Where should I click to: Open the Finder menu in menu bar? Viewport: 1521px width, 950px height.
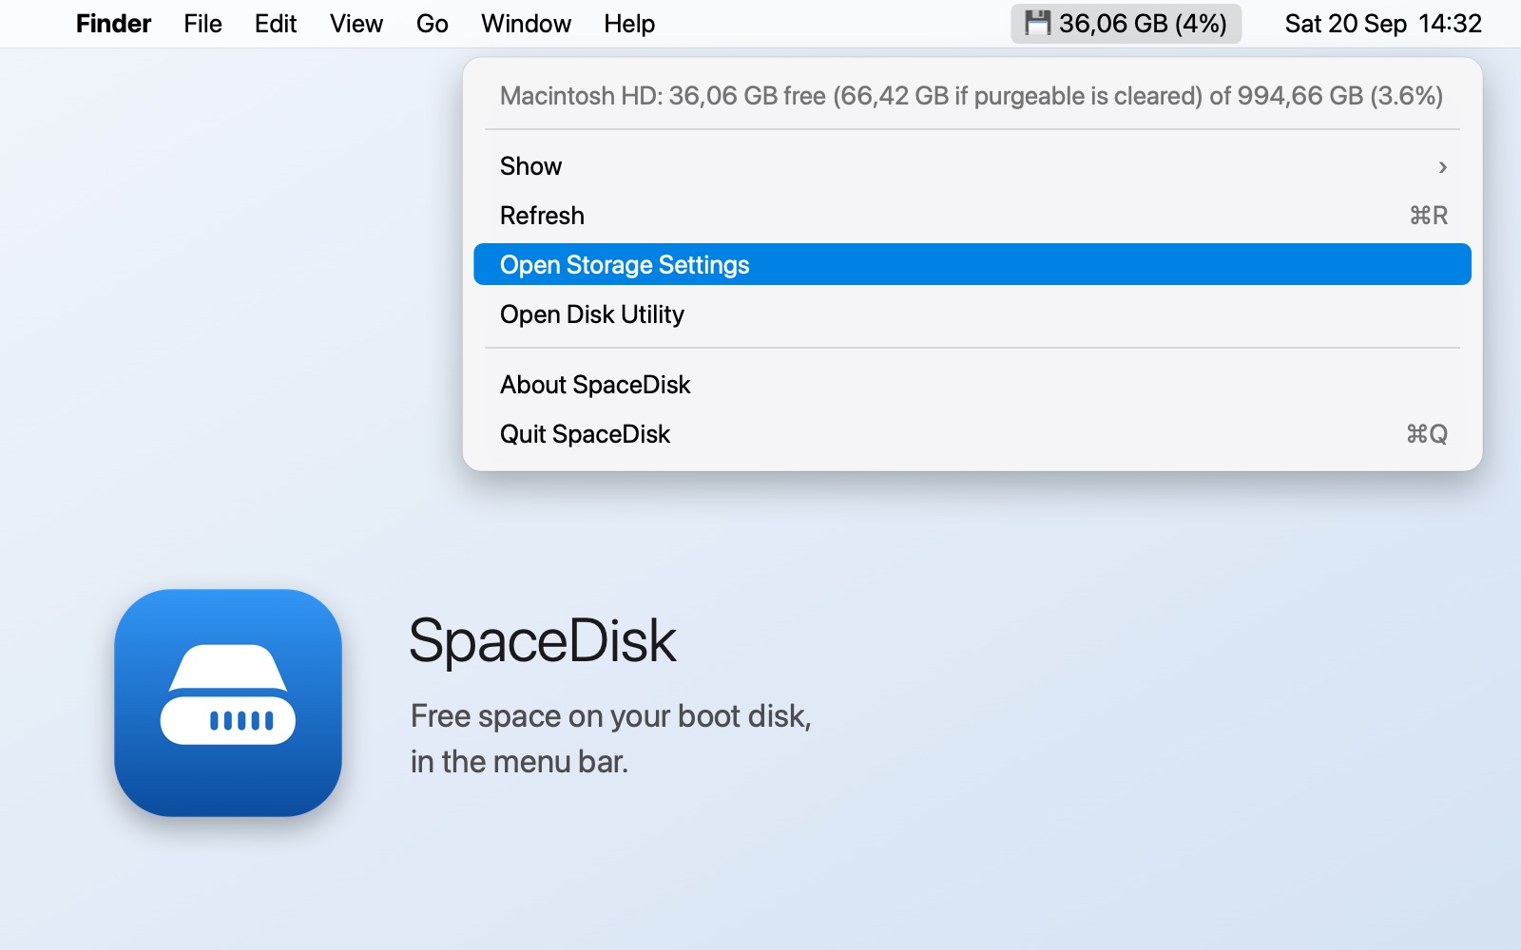point(113,24)
